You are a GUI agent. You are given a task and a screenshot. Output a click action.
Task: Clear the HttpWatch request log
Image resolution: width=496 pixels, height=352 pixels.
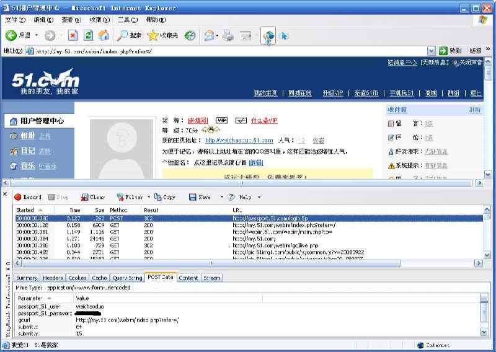coord(92,197)
